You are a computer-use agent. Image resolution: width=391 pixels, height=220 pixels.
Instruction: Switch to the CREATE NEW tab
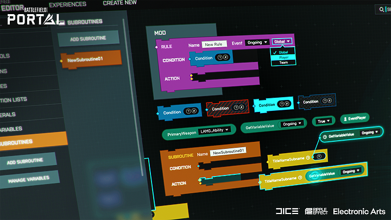pos(119,3)
